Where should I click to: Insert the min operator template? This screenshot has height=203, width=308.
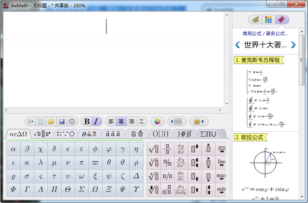221,190
